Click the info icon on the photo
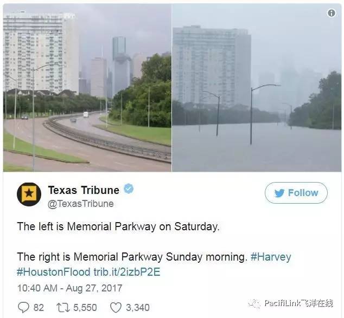 (x=332, y=13)
